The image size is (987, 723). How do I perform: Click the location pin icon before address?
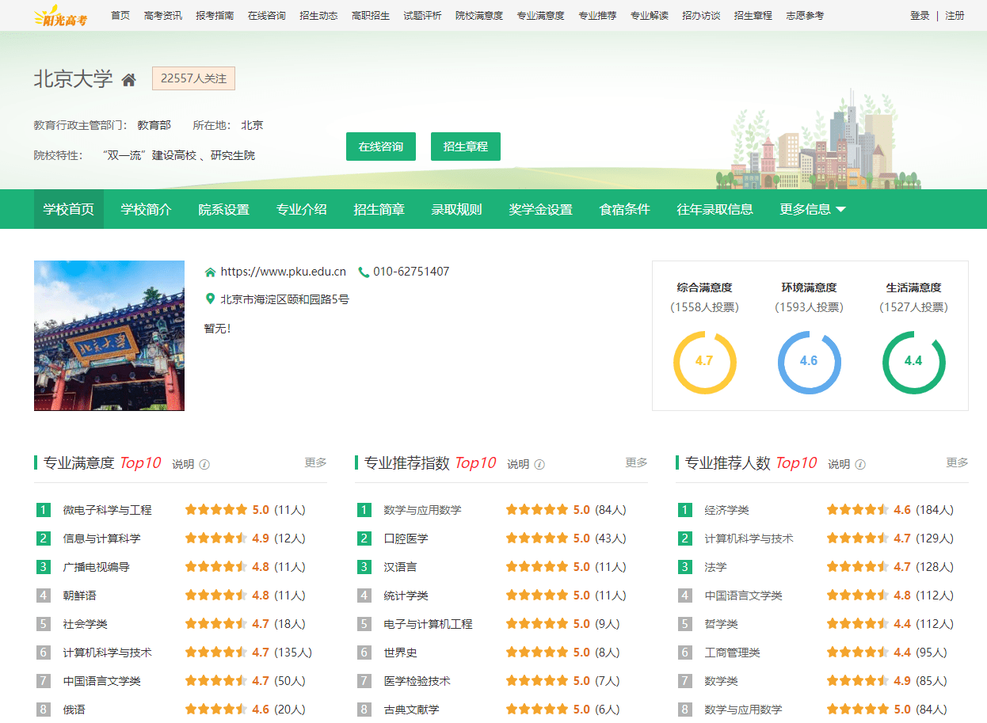(210, 299)
